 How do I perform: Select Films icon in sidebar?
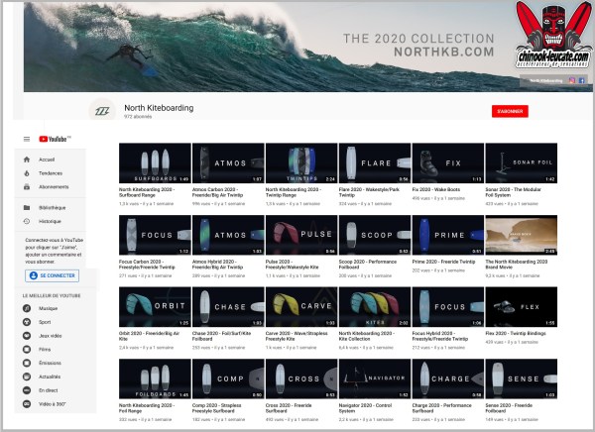tap(27, 350)
